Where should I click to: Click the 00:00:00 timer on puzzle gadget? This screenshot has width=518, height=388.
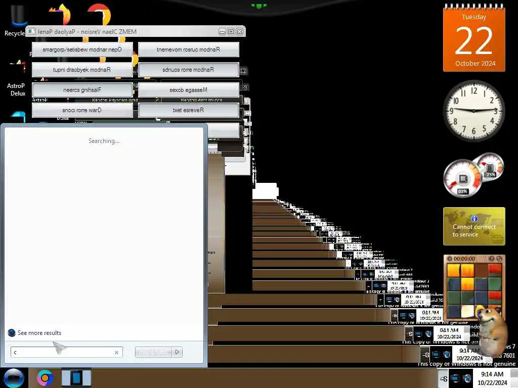pyautogui.click(x=464, y=259)
